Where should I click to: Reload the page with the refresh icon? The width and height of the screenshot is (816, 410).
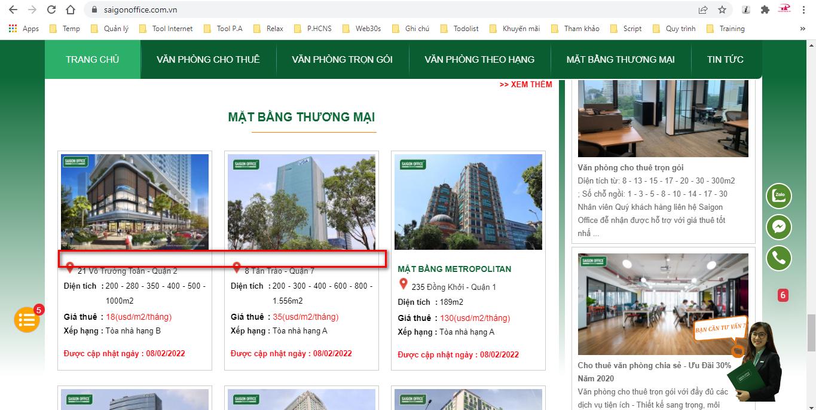[x=51, y=10]
